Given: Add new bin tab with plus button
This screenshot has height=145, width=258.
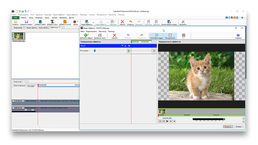Looking at the screenshot, I should coord(63,28).
